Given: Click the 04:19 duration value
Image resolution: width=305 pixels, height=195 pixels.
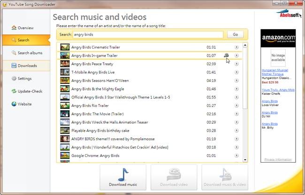Looking at the screenshot, I should click(x=211, y=81).
